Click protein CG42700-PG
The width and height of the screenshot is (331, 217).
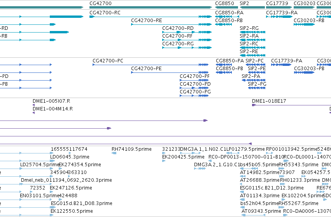(x=194, y=96)
